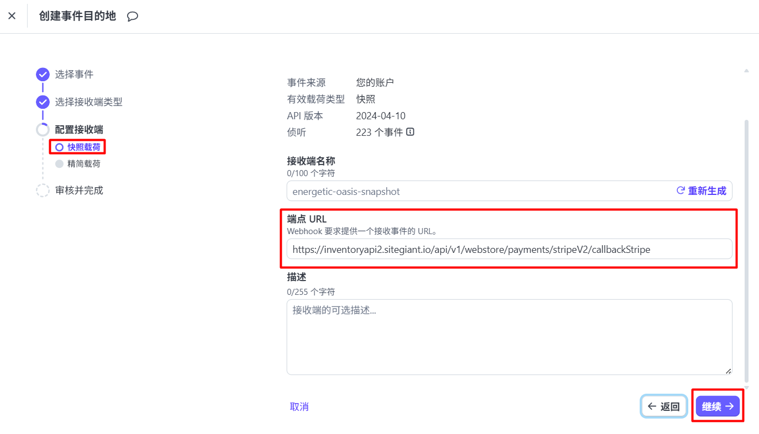Screen dimensions: 759x434
Task: Click the checkmark icon beside 选择接收端类型
Action: 43,102
